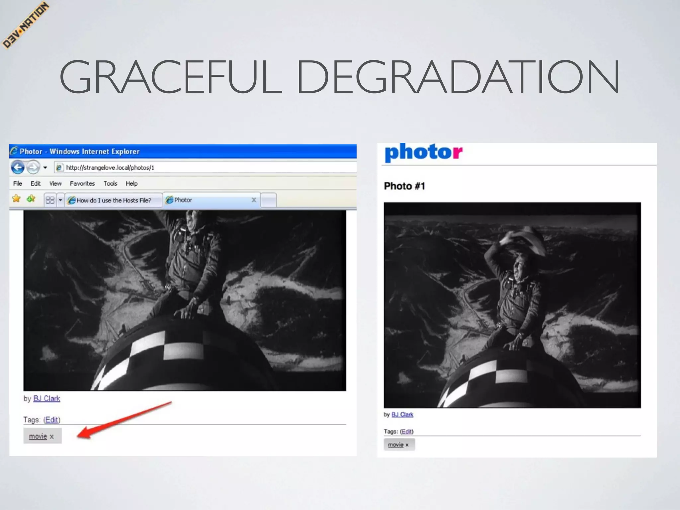Click the IE Back navigation button
The width and height of the screenshot is (680, 510).
pos(18,167)
